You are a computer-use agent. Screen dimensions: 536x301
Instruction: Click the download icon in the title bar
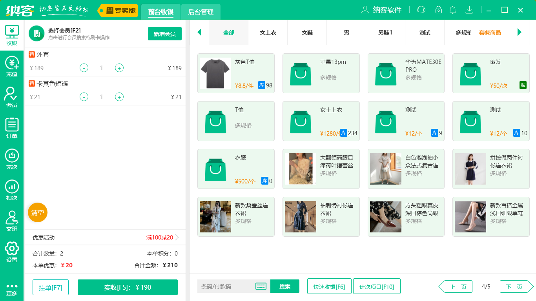469,10
